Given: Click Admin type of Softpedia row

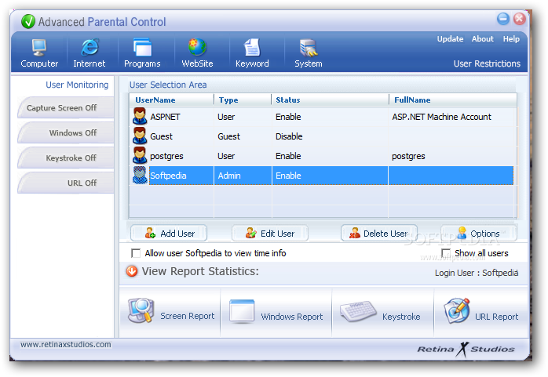Looking at the screenshot, I should (229, 176).
